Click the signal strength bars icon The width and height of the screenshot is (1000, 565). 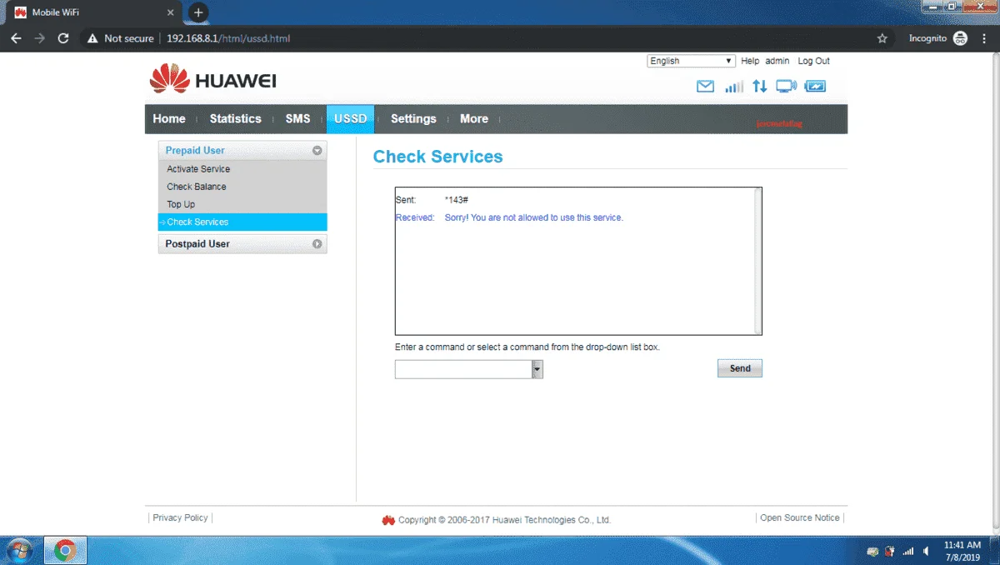pyautogui.click(x=733, y=86)
